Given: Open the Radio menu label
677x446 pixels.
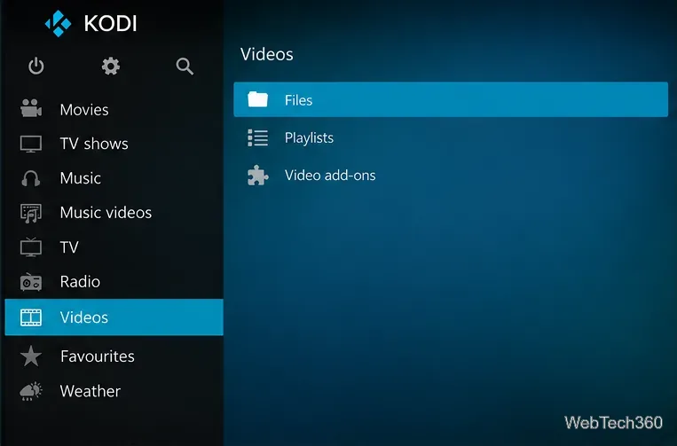Looking at the screenshot, I should point(80,282).
